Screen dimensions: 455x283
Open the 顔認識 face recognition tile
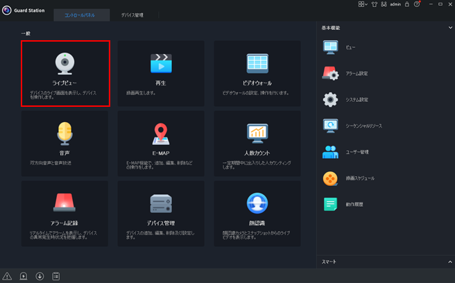[257, 210]
